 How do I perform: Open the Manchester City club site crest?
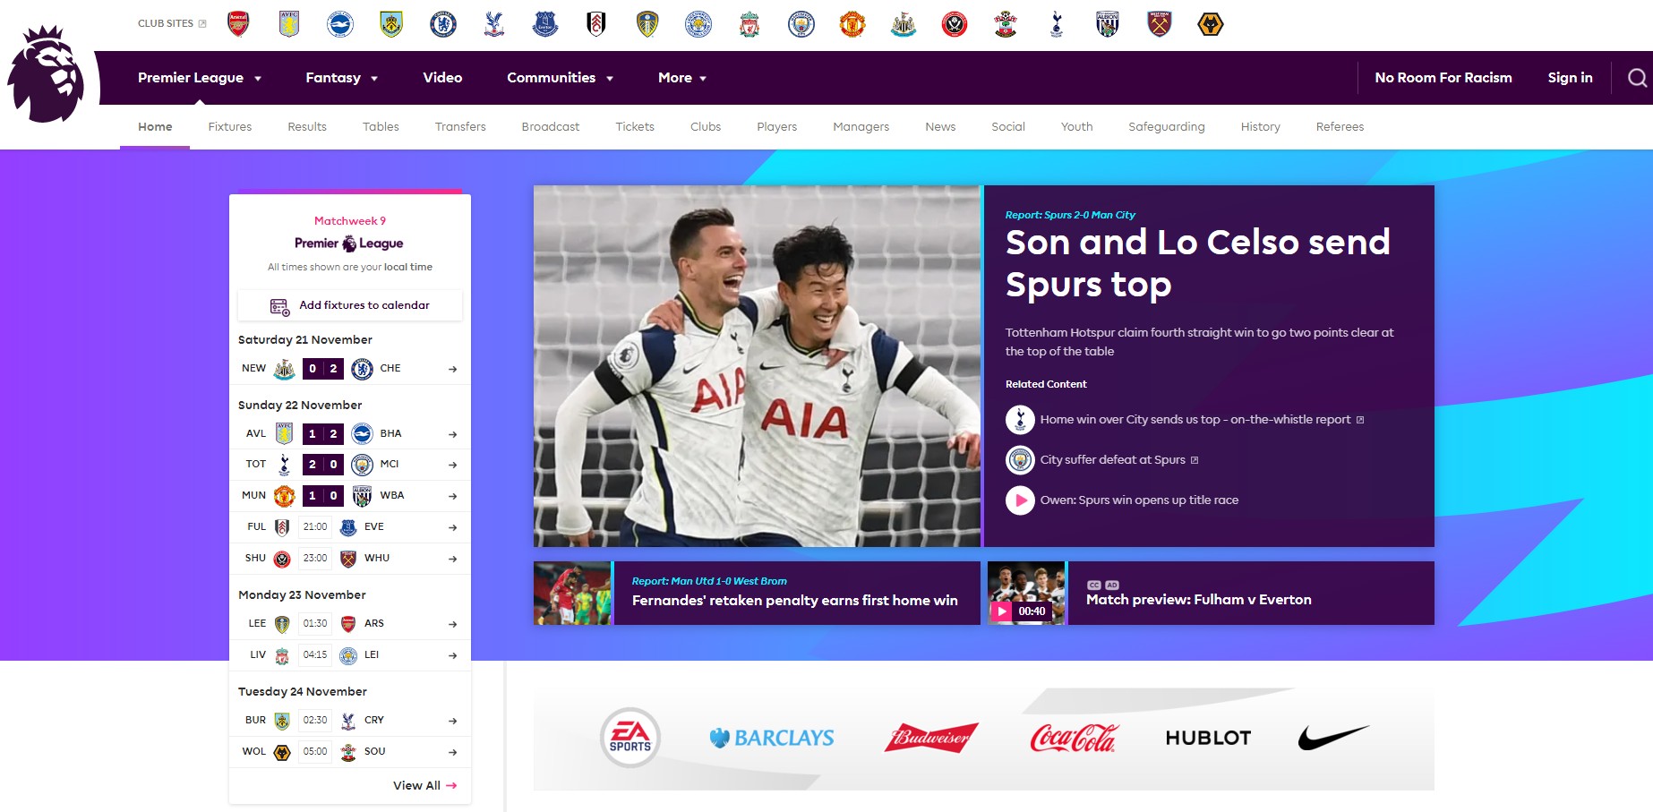click(801, 24)
